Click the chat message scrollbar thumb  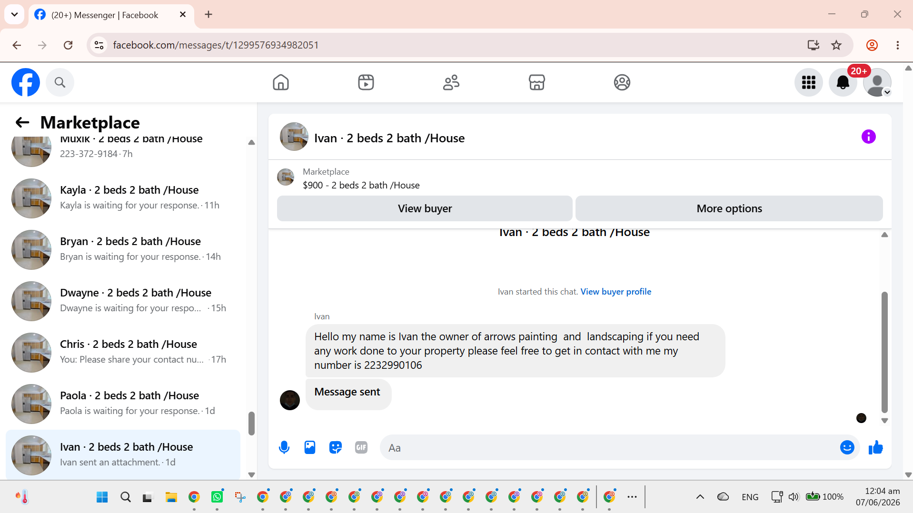coord(884,352)
